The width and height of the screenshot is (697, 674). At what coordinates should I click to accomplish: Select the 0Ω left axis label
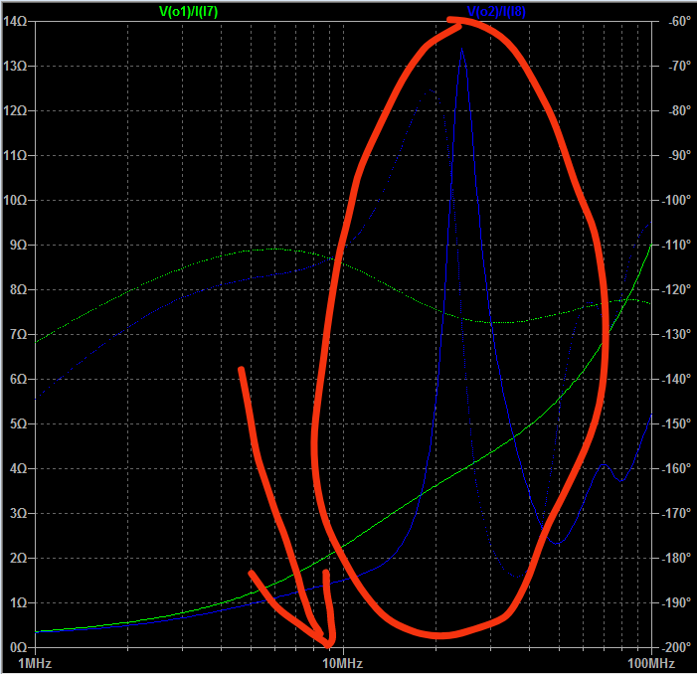(18, 647)
